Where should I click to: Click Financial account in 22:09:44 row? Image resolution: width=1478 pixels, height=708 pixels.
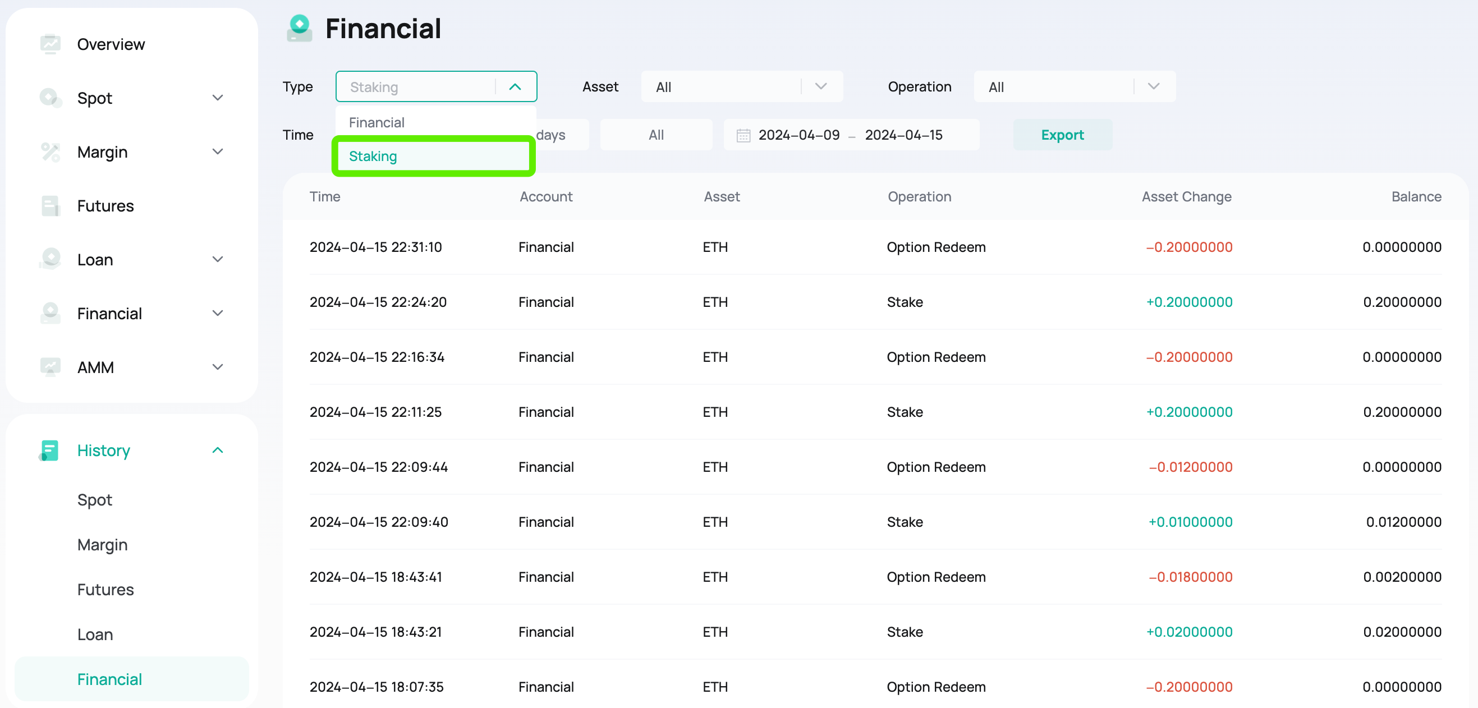point(545,467)
